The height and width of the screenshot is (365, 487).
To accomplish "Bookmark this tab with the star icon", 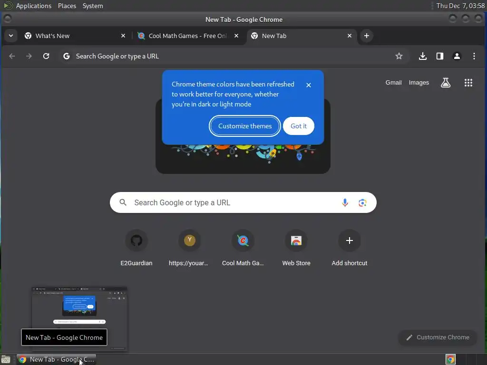I will pos(399,56).
